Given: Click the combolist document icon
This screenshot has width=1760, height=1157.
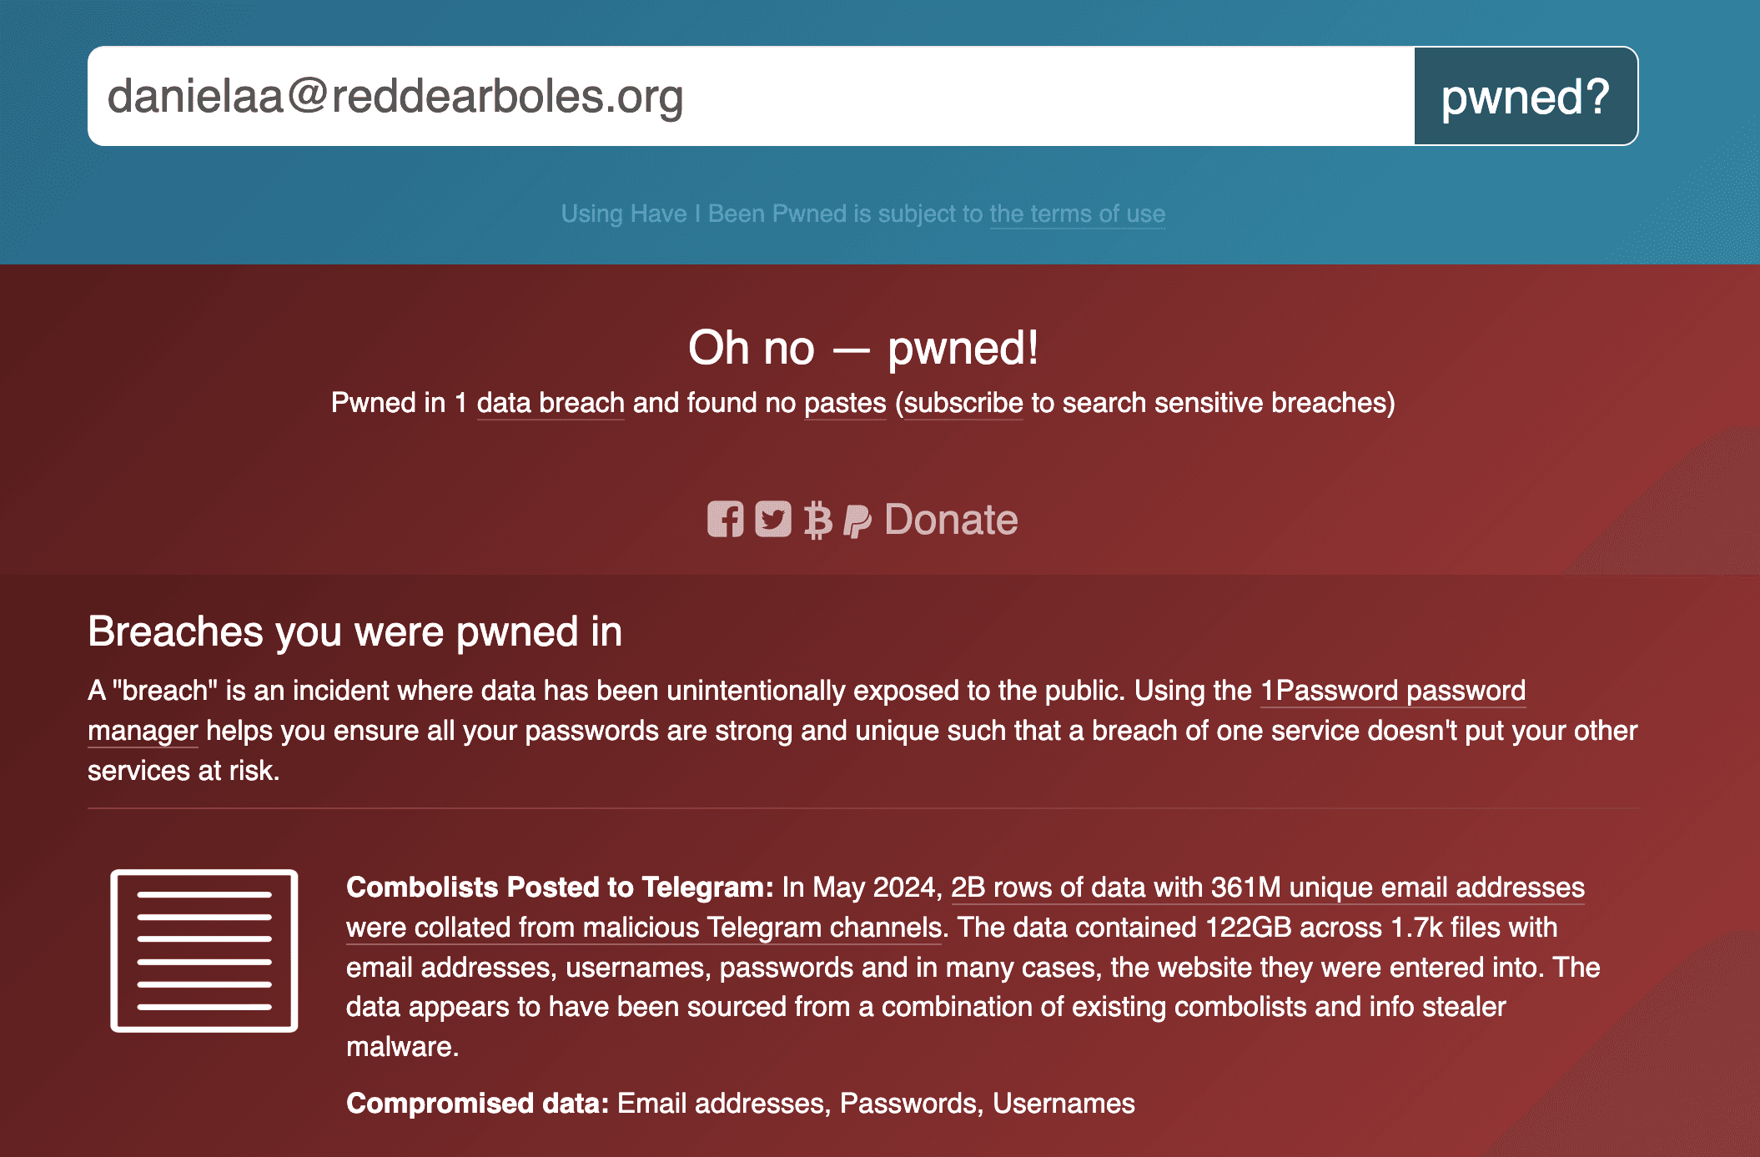Looking at the screenshot, I should click(204, 951).
